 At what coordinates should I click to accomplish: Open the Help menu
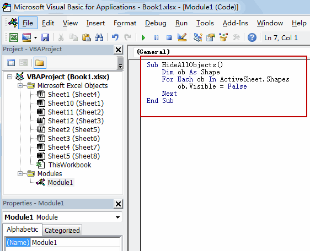[x=299, y=23]
